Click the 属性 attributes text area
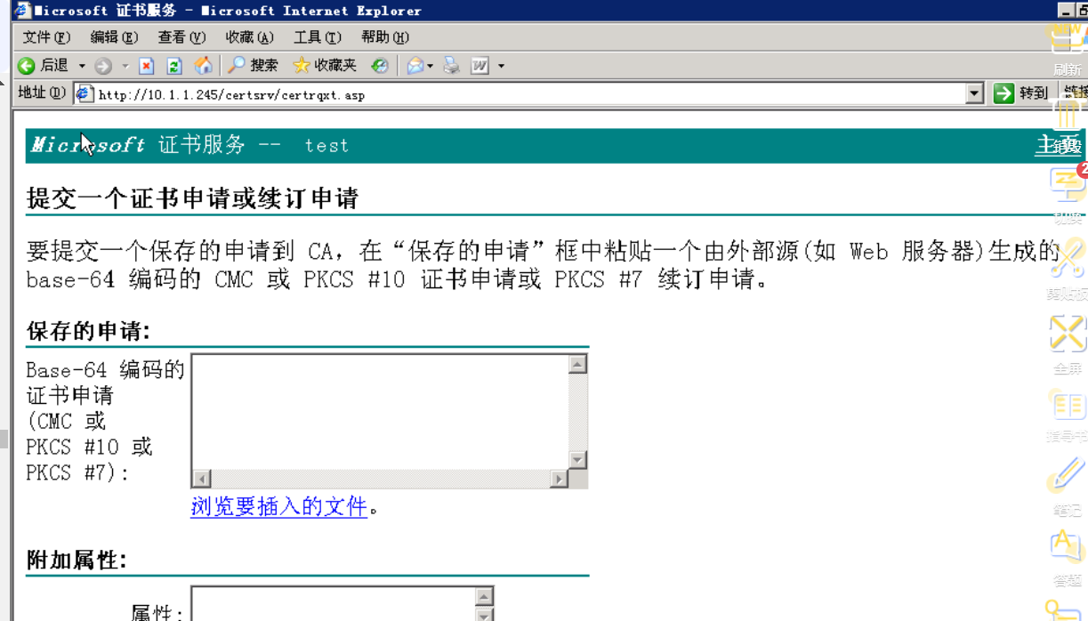The height and width of the screenshot is (621, 1088). point(333,604)
